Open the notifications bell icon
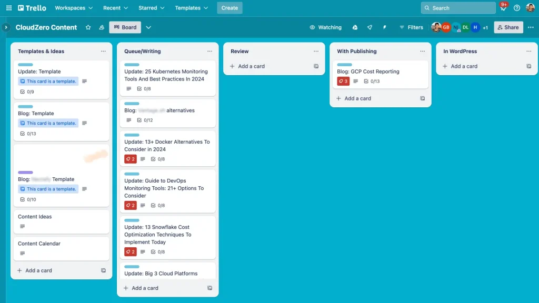Screen dimensions: 539x303 (x=503, y=7)
